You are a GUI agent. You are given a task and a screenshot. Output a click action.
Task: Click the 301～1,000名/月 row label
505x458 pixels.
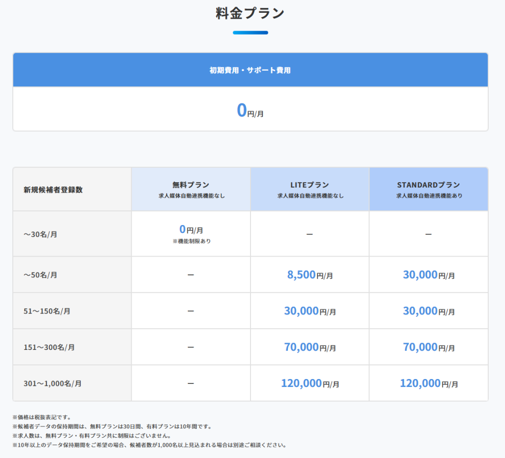51,383
